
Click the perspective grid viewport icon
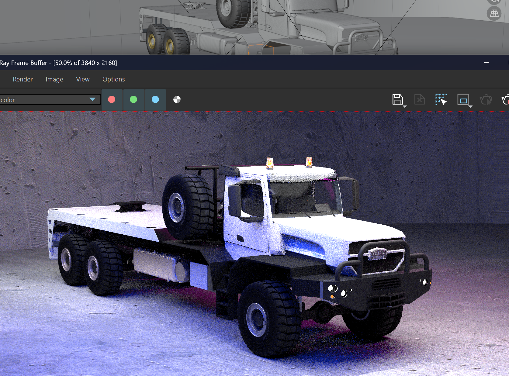pyautogui.click(x=494, y=13)
